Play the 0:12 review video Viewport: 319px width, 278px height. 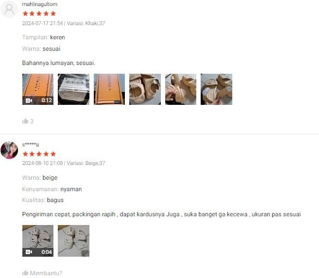38,89
